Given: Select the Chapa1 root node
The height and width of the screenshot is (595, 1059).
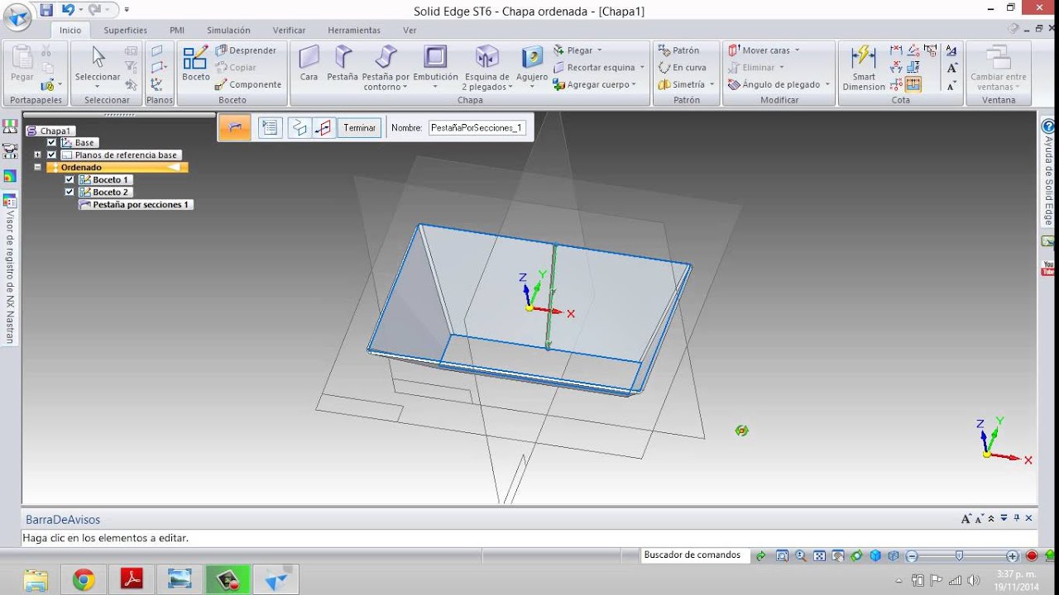Looking at the screenshot, I should 50,131.
